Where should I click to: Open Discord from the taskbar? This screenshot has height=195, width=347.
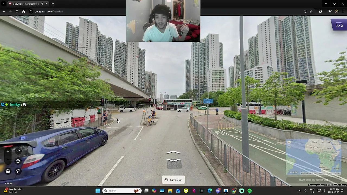click(218, 191)
